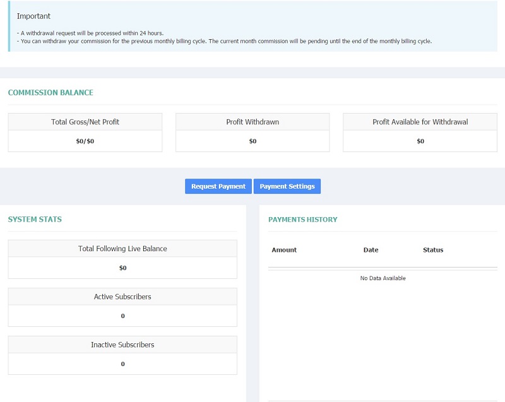Screen dimensions: 505x402
Task: Click the SYSTEM STATS section heading
Action: [35, 220]
